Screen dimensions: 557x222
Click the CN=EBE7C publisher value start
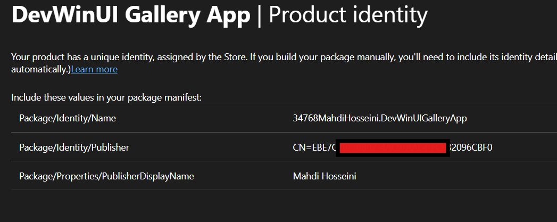(x=314, y=147)
